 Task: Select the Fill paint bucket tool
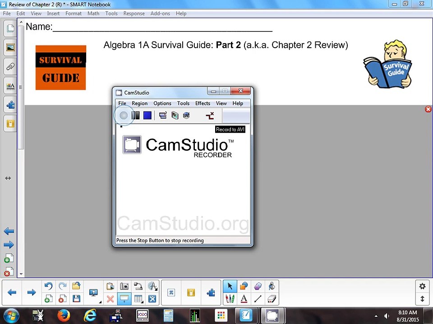(272, 286)
